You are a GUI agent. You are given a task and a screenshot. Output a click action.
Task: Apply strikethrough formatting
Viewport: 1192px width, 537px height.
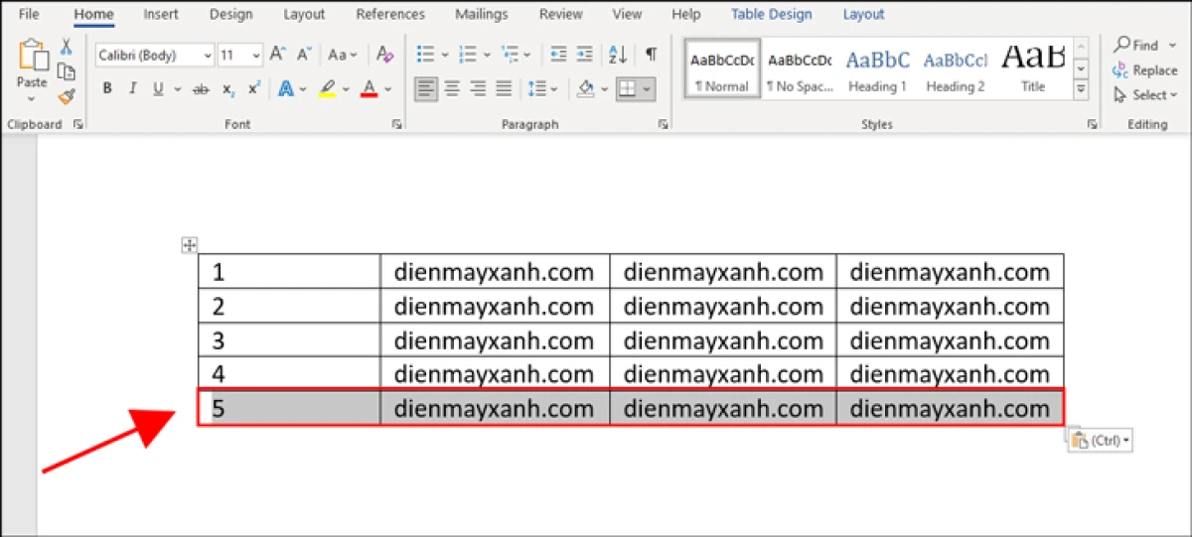(202, 89)
